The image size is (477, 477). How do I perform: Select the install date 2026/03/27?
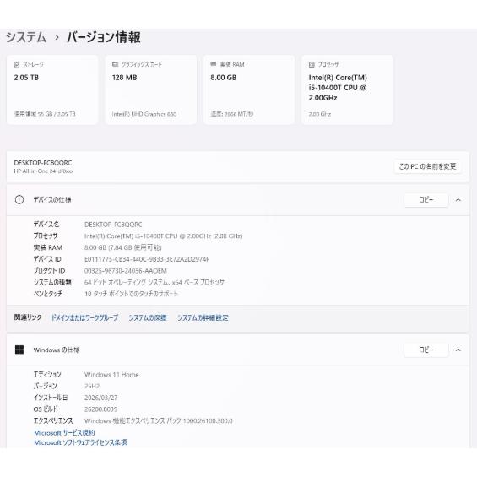(100, 398)
